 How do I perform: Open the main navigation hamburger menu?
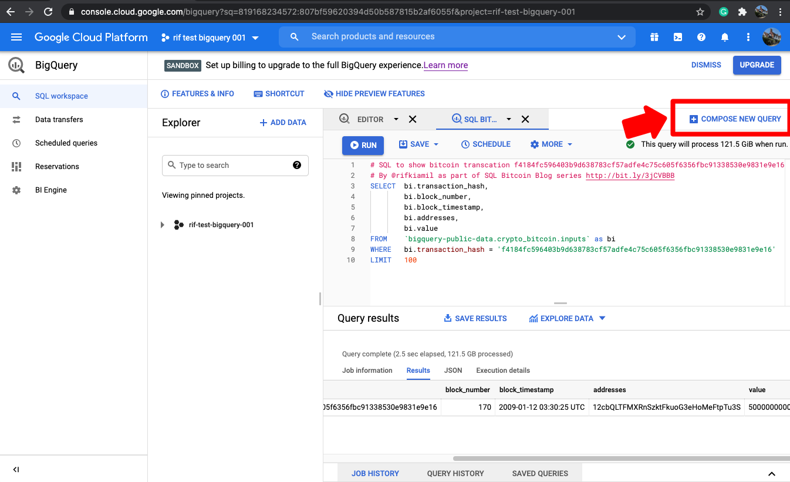click(x=16, y=37)
